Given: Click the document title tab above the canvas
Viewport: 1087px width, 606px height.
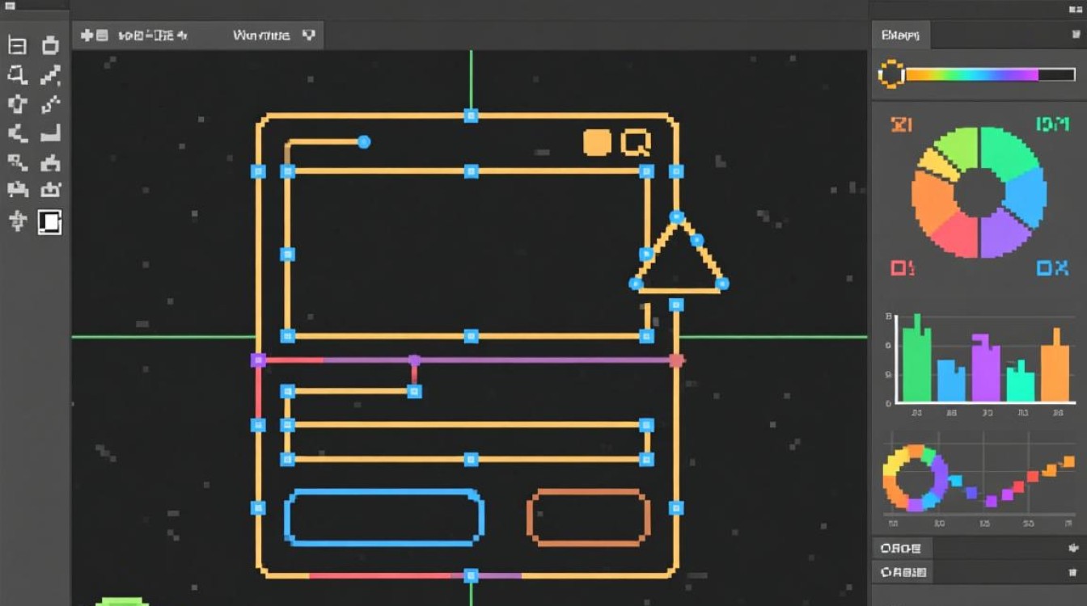Looking at the screenshot, I should tap(261, 36).
